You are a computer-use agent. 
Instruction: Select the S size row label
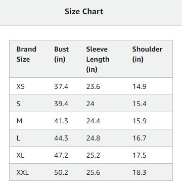point(18,104)
